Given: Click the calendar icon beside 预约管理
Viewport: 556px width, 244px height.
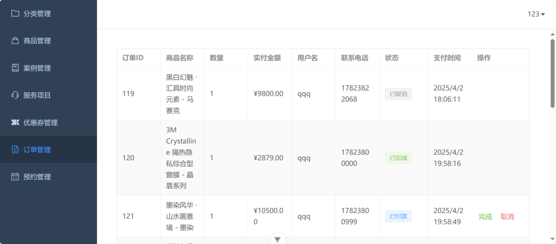Looking at the screenshot, I should pyautogui.click(x=15, y=177).
